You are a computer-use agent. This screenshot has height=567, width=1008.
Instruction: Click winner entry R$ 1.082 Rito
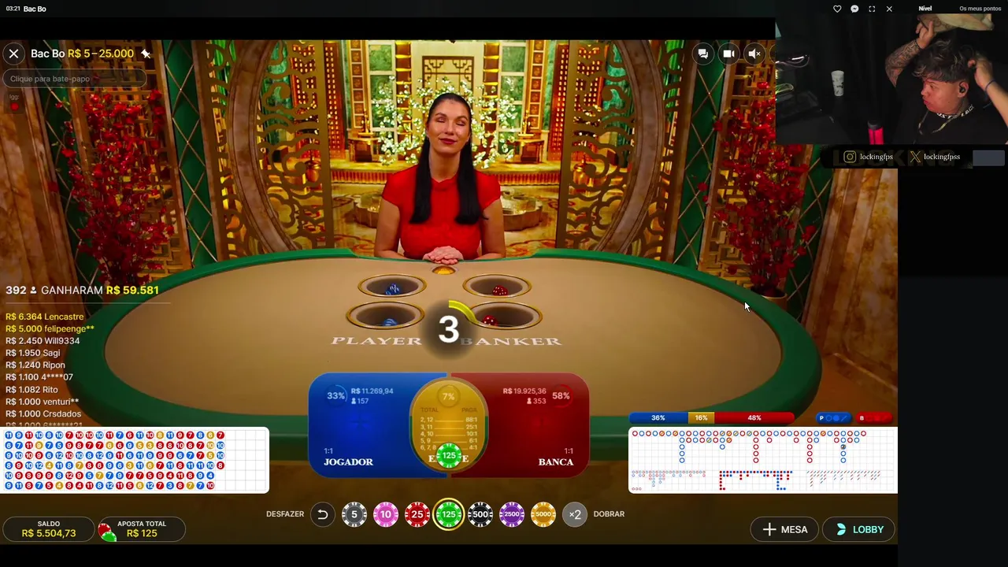tap(31, 390)
